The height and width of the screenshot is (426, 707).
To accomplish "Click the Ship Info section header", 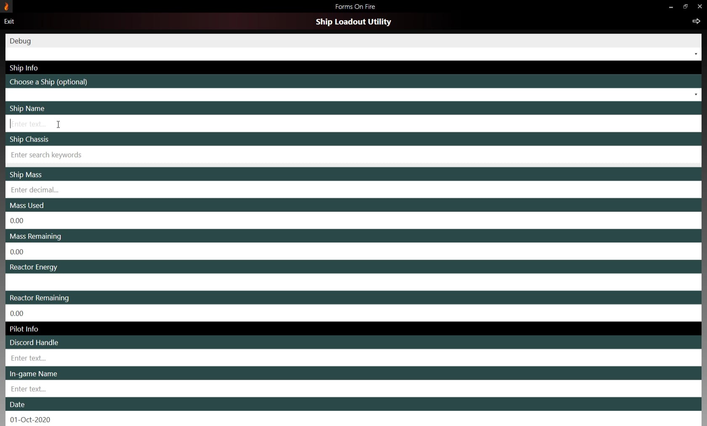I will coord(353,68).
